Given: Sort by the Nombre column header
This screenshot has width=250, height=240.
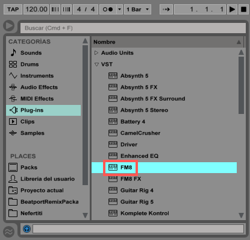Looking at the screenshot, I should coord(167,42).
